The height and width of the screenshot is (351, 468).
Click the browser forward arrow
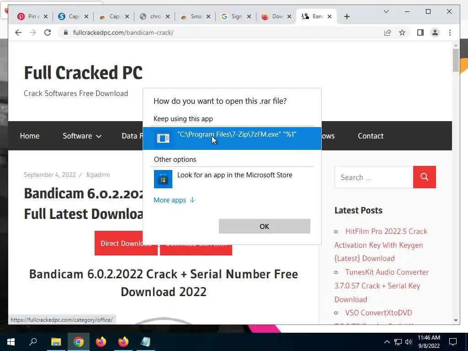coord(33,32)
